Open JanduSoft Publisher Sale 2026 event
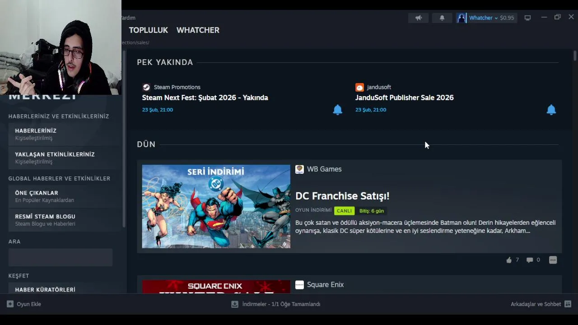The height and width of the screenshot is (325, 578). pos(405,97)
